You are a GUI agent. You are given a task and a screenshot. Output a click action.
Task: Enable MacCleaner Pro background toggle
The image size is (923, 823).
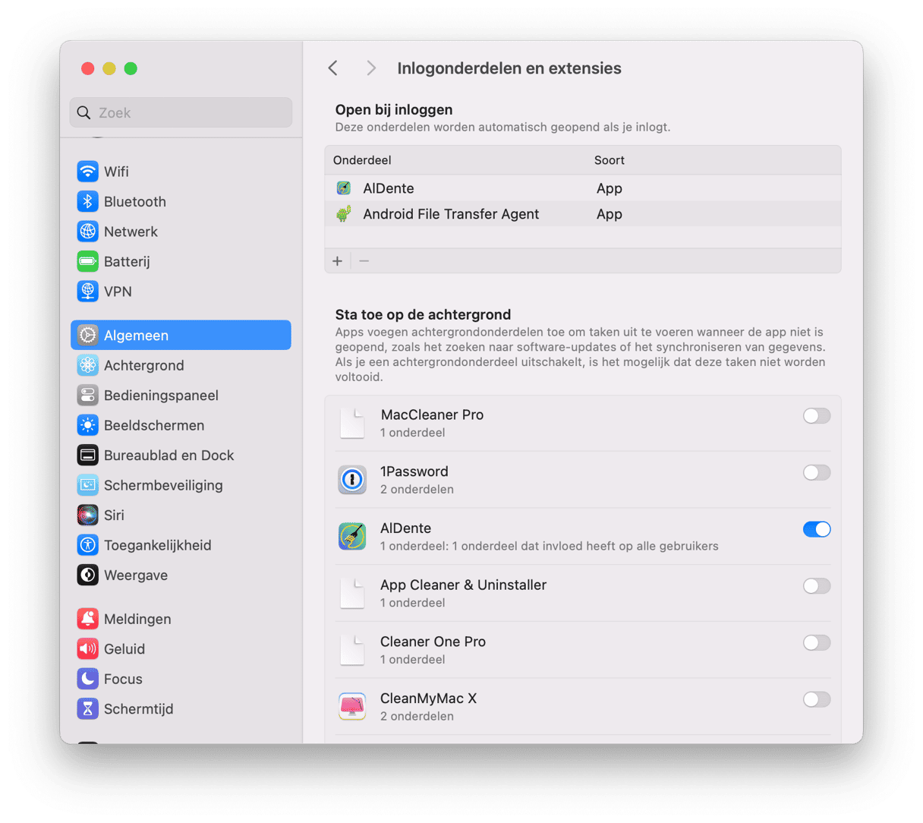click(x=817, y=416)
